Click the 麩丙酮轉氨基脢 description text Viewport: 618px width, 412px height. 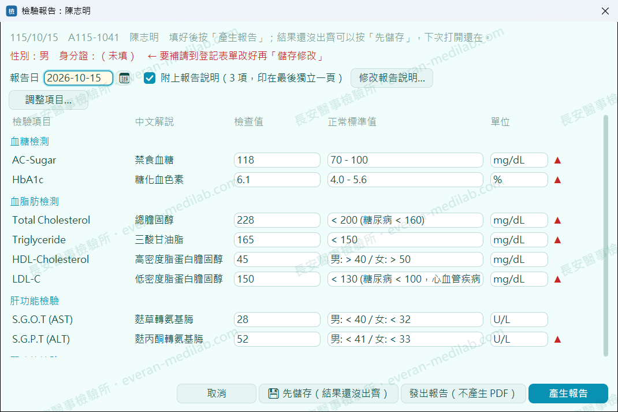point(169,339)
